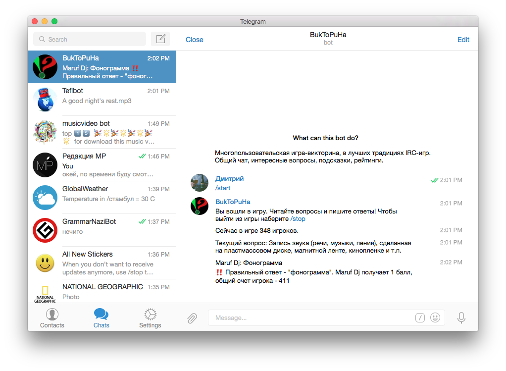Screen dimensions: 506x371
Task: Click the microphone voice message icon
Action: [x=461, y=318]
